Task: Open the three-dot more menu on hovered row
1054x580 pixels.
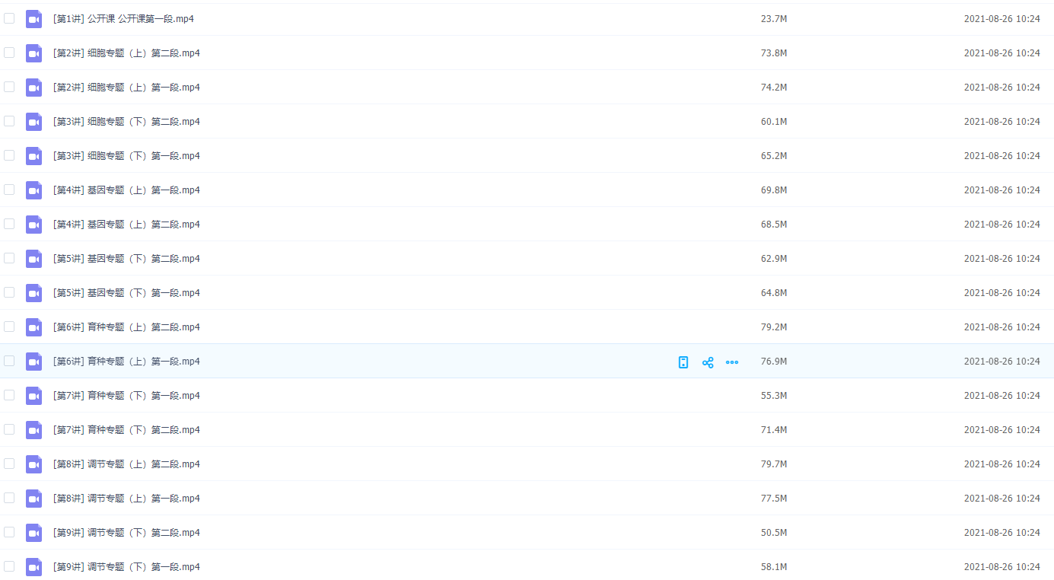Action: click(x=732, y=362)
